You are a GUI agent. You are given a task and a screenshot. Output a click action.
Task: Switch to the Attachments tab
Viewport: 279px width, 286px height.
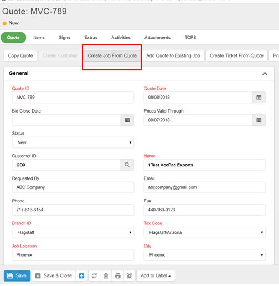point(157,38)
